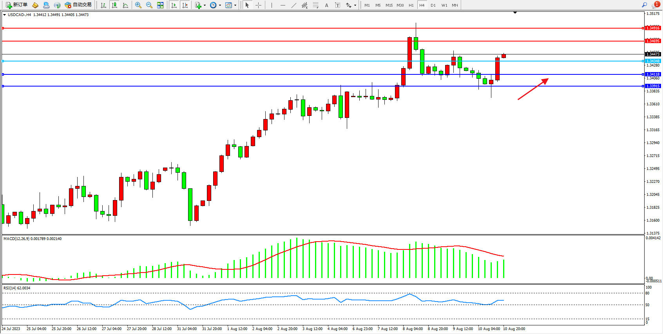Open the search magnifier in top right
The height and width of the screenshot is (334, 663).
[x=645, y=5]
